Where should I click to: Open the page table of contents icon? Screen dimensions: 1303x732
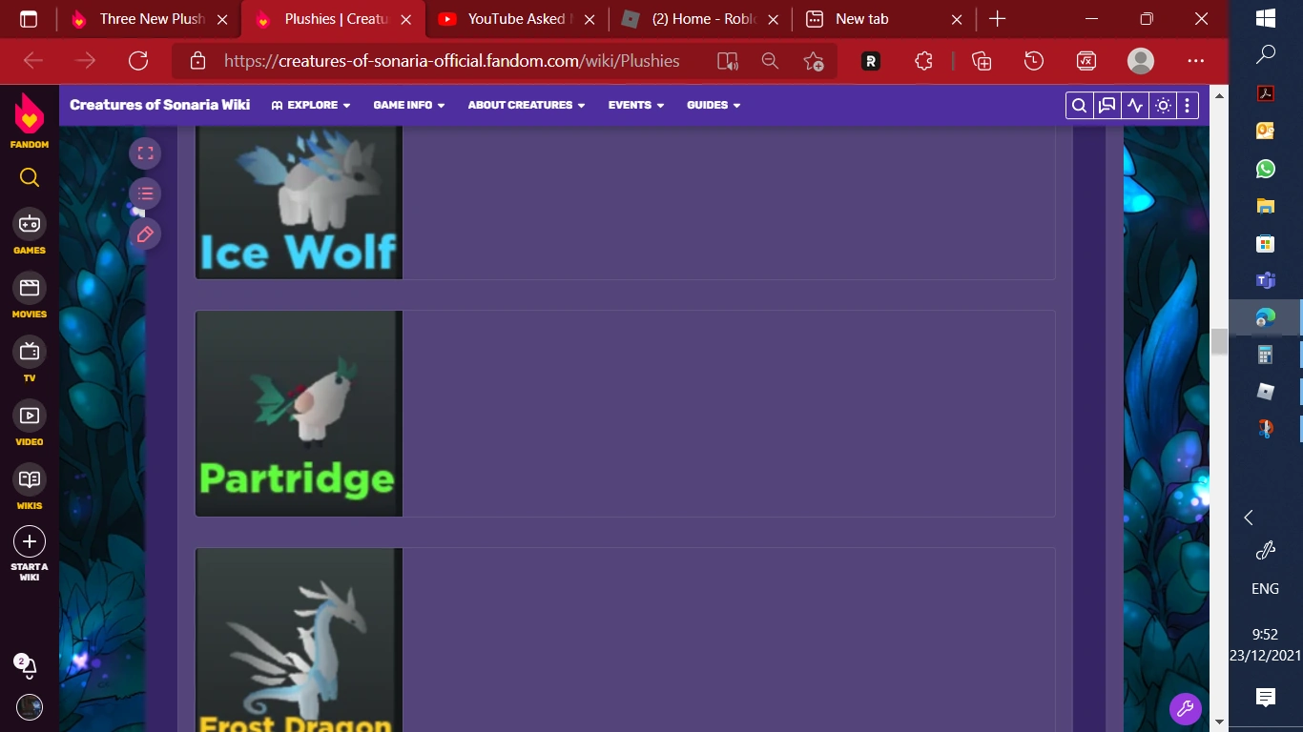[145, 193]
